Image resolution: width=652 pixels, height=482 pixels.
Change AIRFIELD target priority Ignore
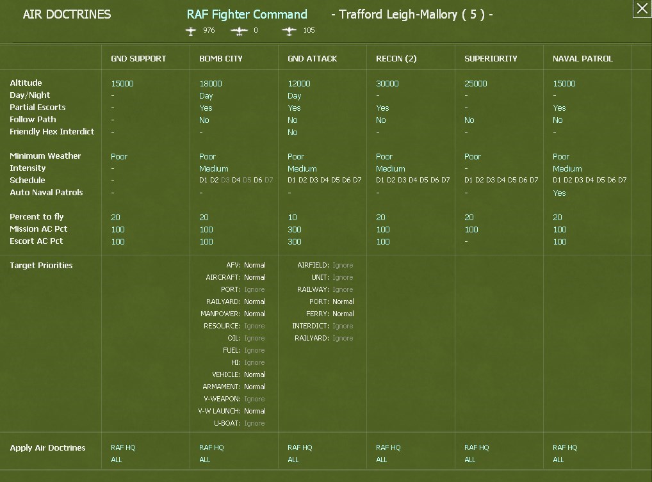[x=343, y=265]
